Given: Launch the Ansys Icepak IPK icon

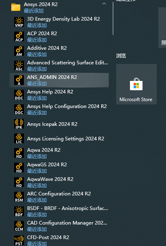Looking at the screenshot, I should [19, 124].
